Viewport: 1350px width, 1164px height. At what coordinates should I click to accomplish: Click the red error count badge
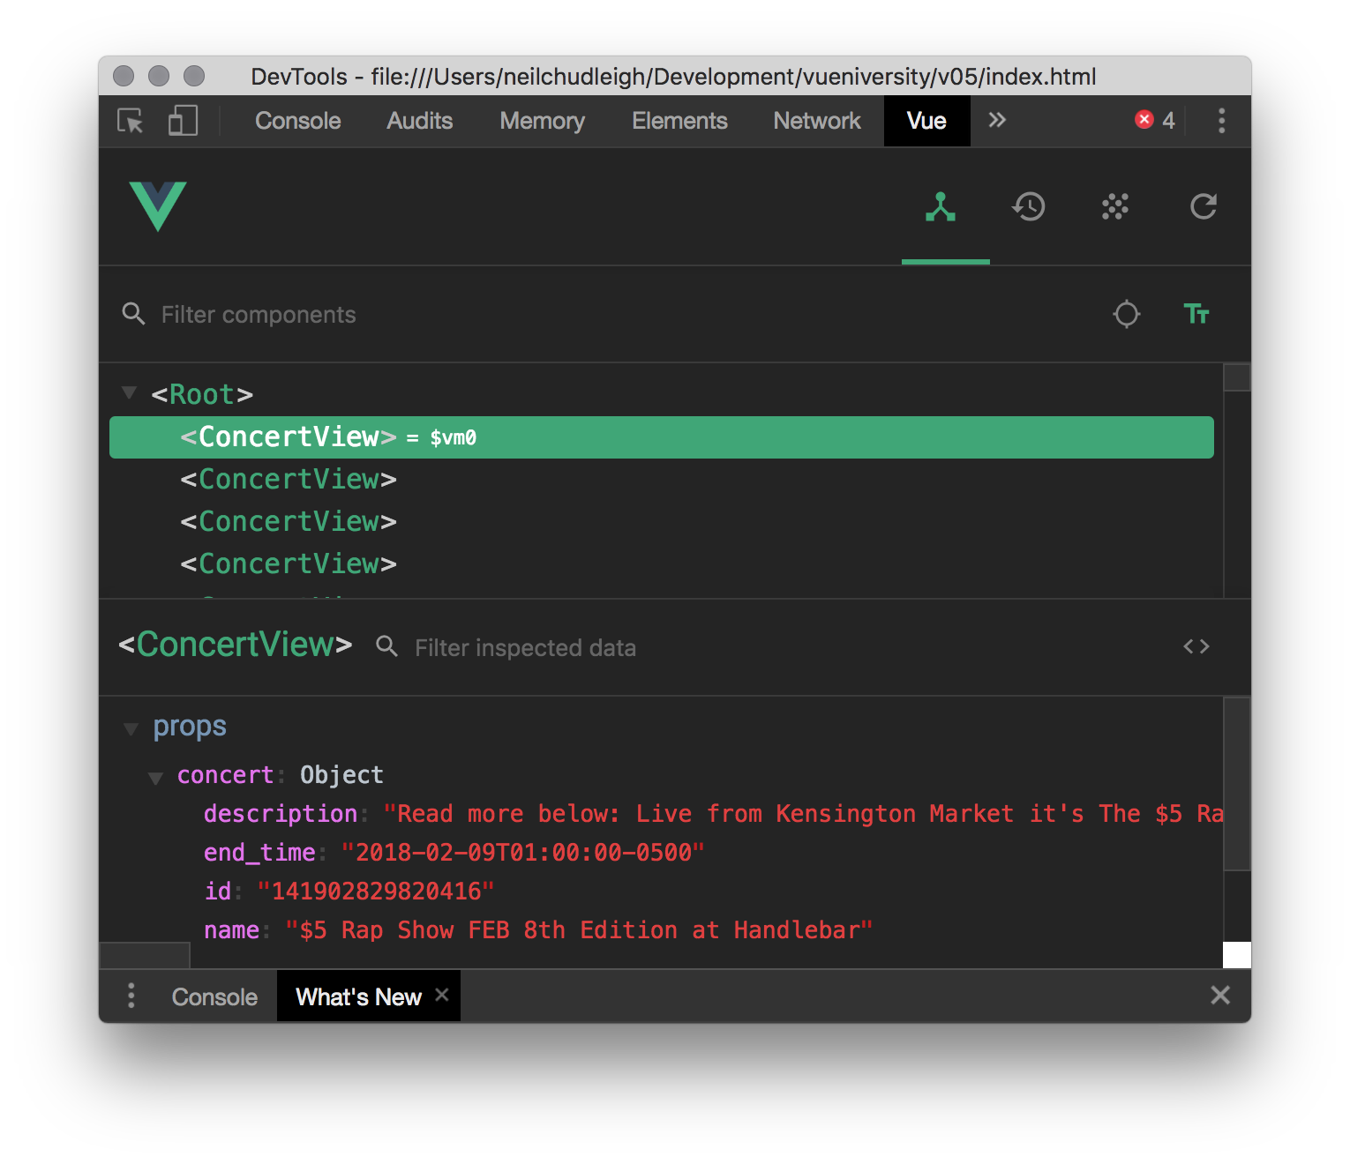point(1144,120)
